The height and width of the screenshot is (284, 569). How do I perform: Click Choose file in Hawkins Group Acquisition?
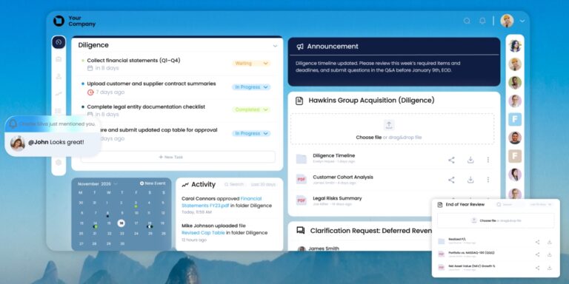point(369,138)
